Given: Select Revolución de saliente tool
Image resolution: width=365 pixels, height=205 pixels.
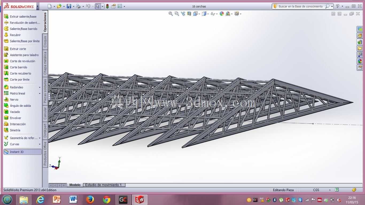Looking at the screenshot, I should (x=22, y=23).
